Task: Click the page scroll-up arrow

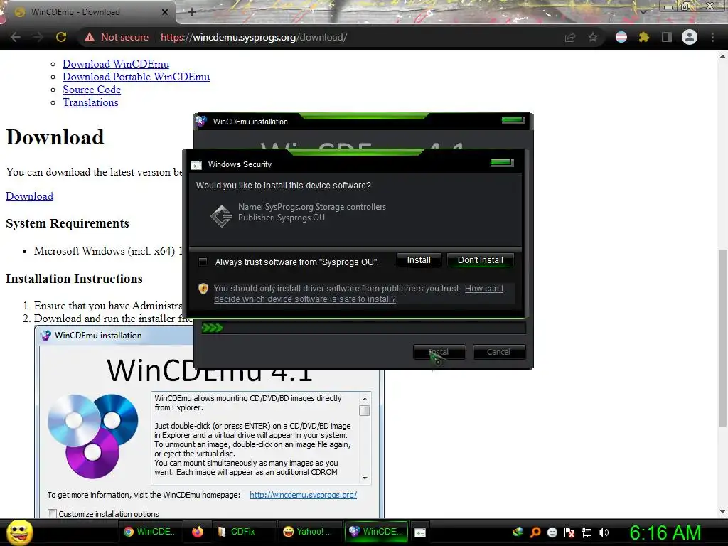Action: (x=722, y=55)
